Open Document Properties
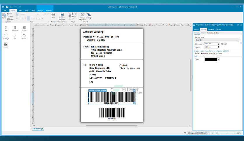The width and height of the screenshot is (244, 141). pyautogui.click(x=62, y=17)
